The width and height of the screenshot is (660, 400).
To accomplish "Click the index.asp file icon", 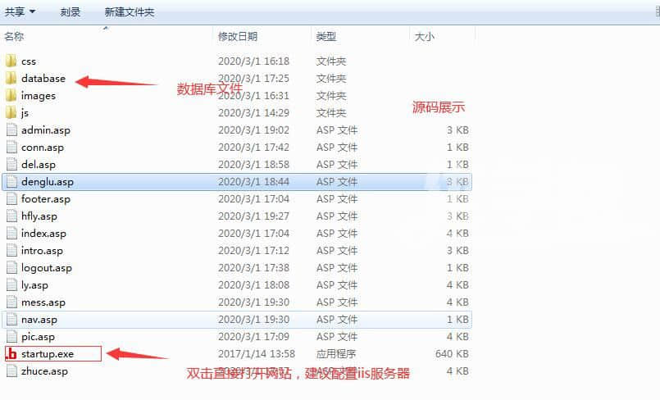I will tap(11, 234).
